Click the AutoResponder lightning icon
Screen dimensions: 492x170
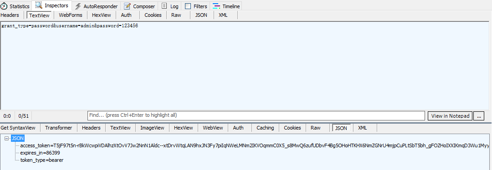point(78,6)
